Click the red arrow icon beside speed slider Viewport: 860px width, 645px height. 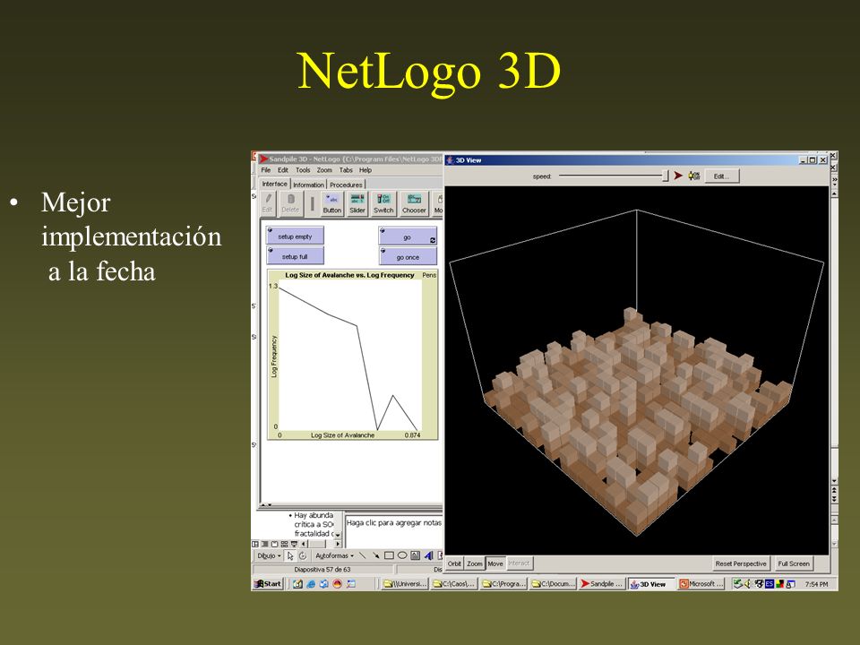coord(678,176)
